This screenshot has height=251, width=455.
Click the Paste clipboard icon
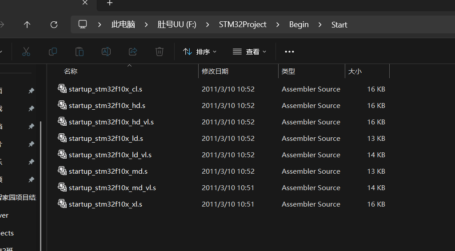pyautogui.click(x=79, y=52)
